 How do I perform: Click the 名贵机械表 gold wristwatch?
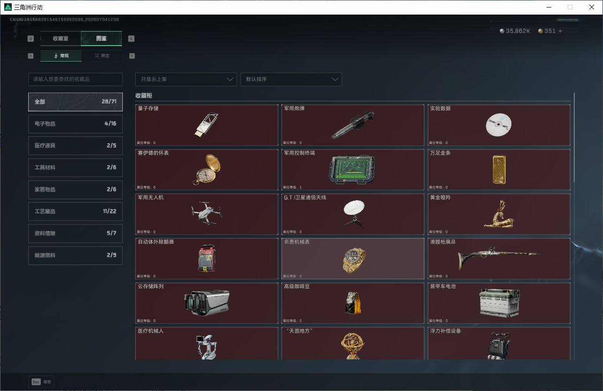[x=353, y=258]
